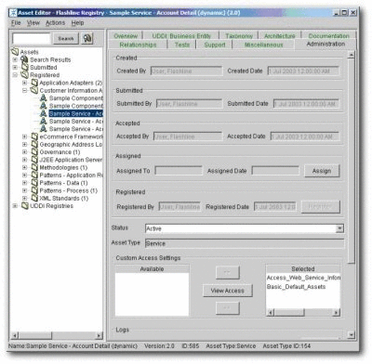Switch to the Taxonomy tab
This screenshot has width=372, height=364.
[239, 36]
